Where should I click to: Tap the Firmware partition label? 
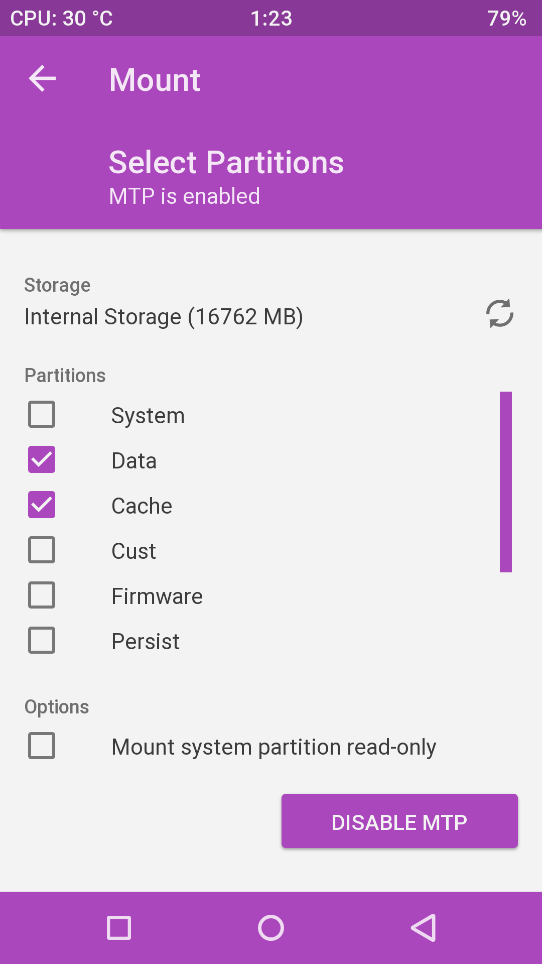pyautogui.click(x=157, y=596)
